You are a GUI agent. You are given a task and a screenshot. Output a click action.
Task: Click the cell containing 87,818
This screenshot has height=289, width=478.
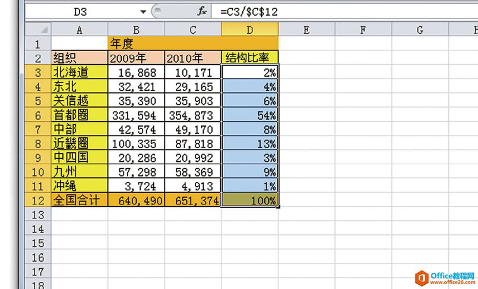[192, 143]
